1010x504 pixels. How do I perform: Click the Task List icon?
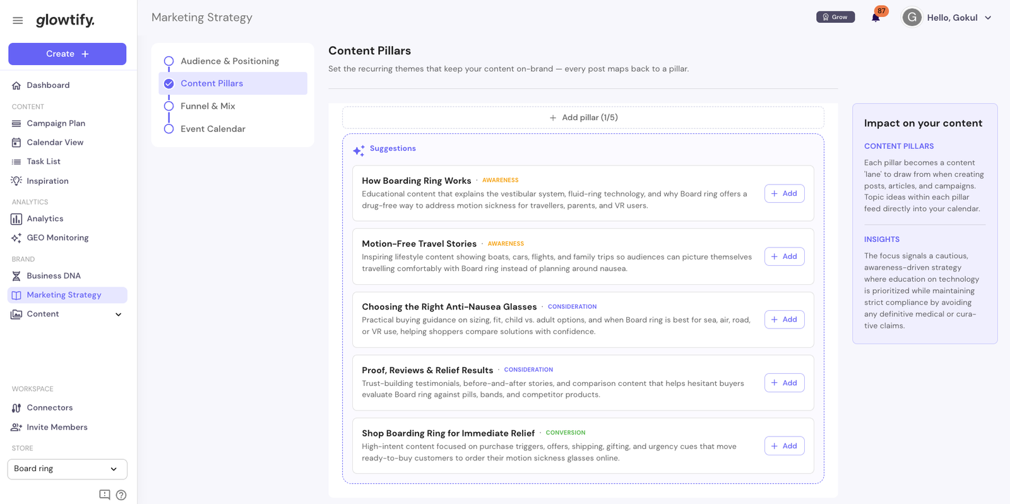[16, 162]
